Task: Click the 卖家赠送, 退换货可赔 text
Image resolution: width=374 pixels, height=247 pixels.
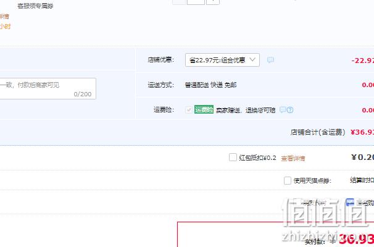Action: pyautogui.click(x=246, y=110)
